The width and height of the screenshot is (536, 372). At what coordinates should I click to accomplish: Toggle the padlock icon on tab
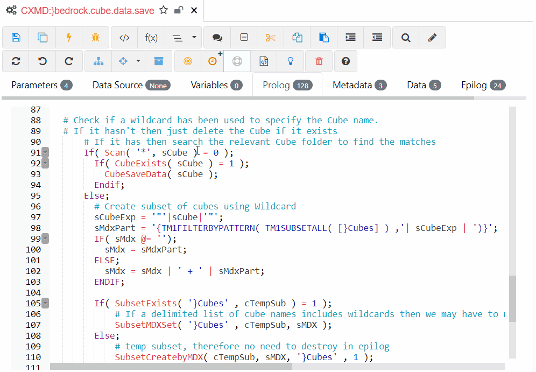[179, 10]
